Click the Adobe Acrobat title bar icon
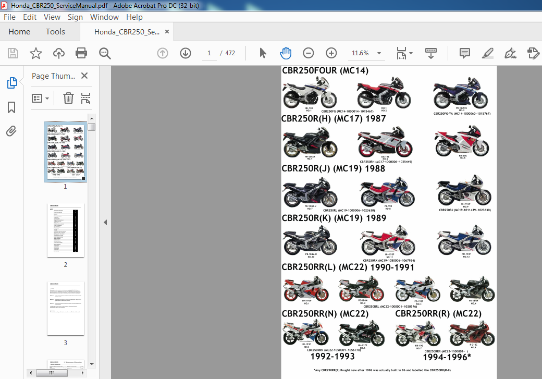This screenshot has width=542, height=379. pos(5,5)
